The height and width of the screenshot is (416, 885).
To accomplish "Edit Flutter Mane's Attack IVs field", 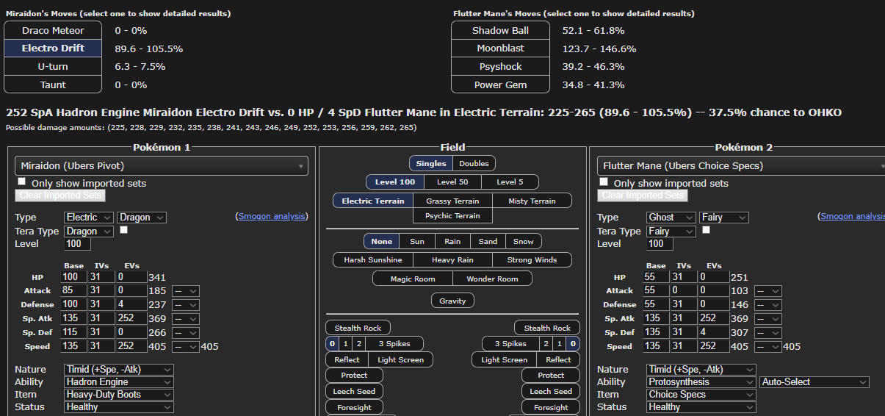I will [x=684, y=291].
